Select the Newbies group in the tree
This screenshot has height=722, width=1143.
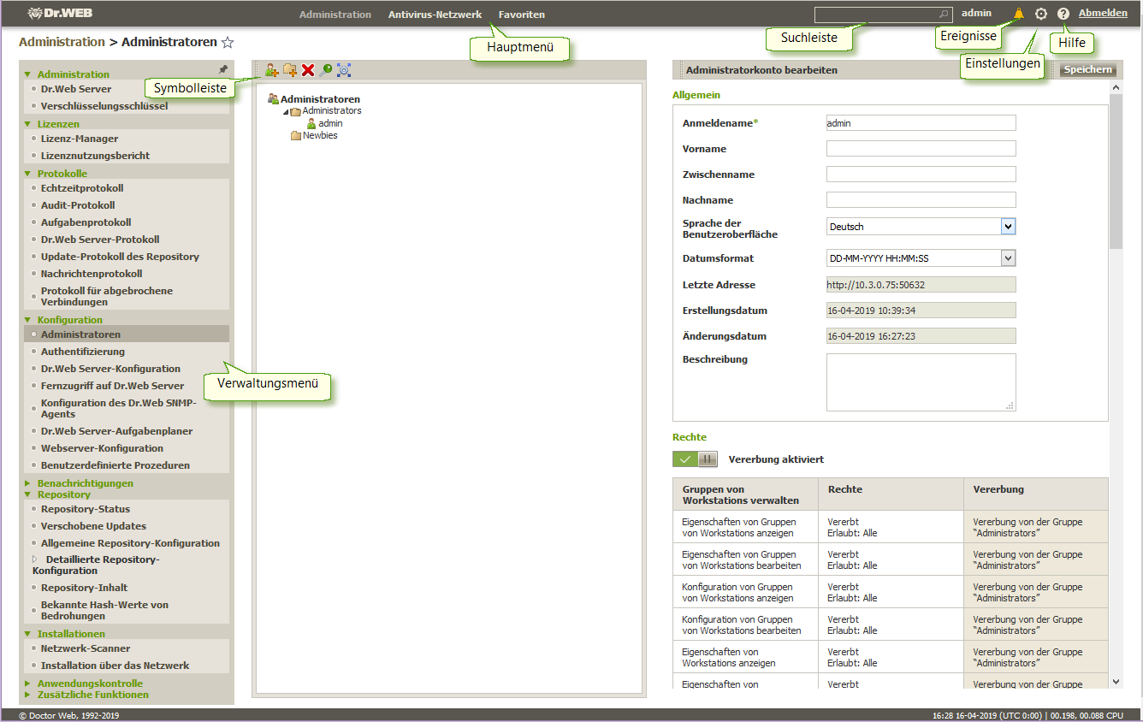pyautogui.click(x=320, y=135)
